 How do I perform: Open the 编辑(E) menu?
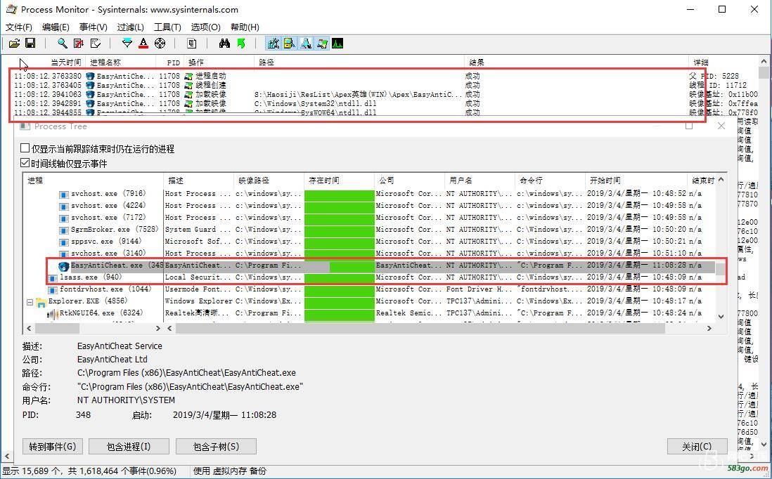56,27
